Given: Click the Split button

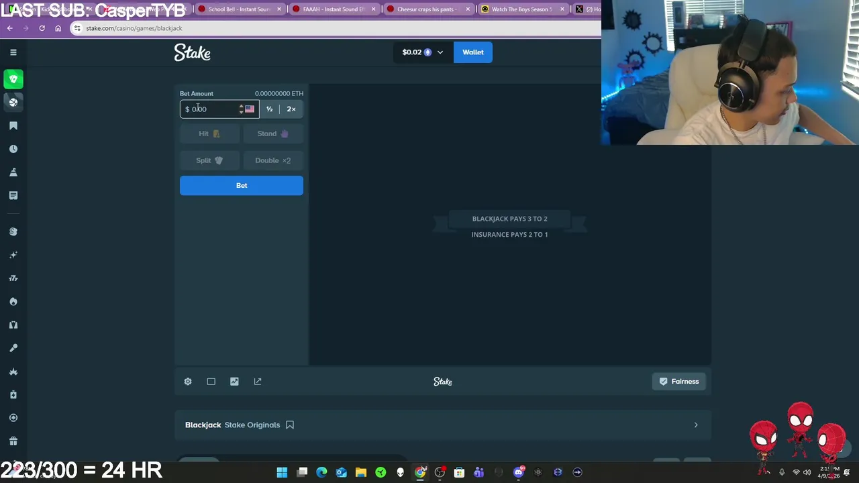Looking at the screenshot, I should [209, 160].
